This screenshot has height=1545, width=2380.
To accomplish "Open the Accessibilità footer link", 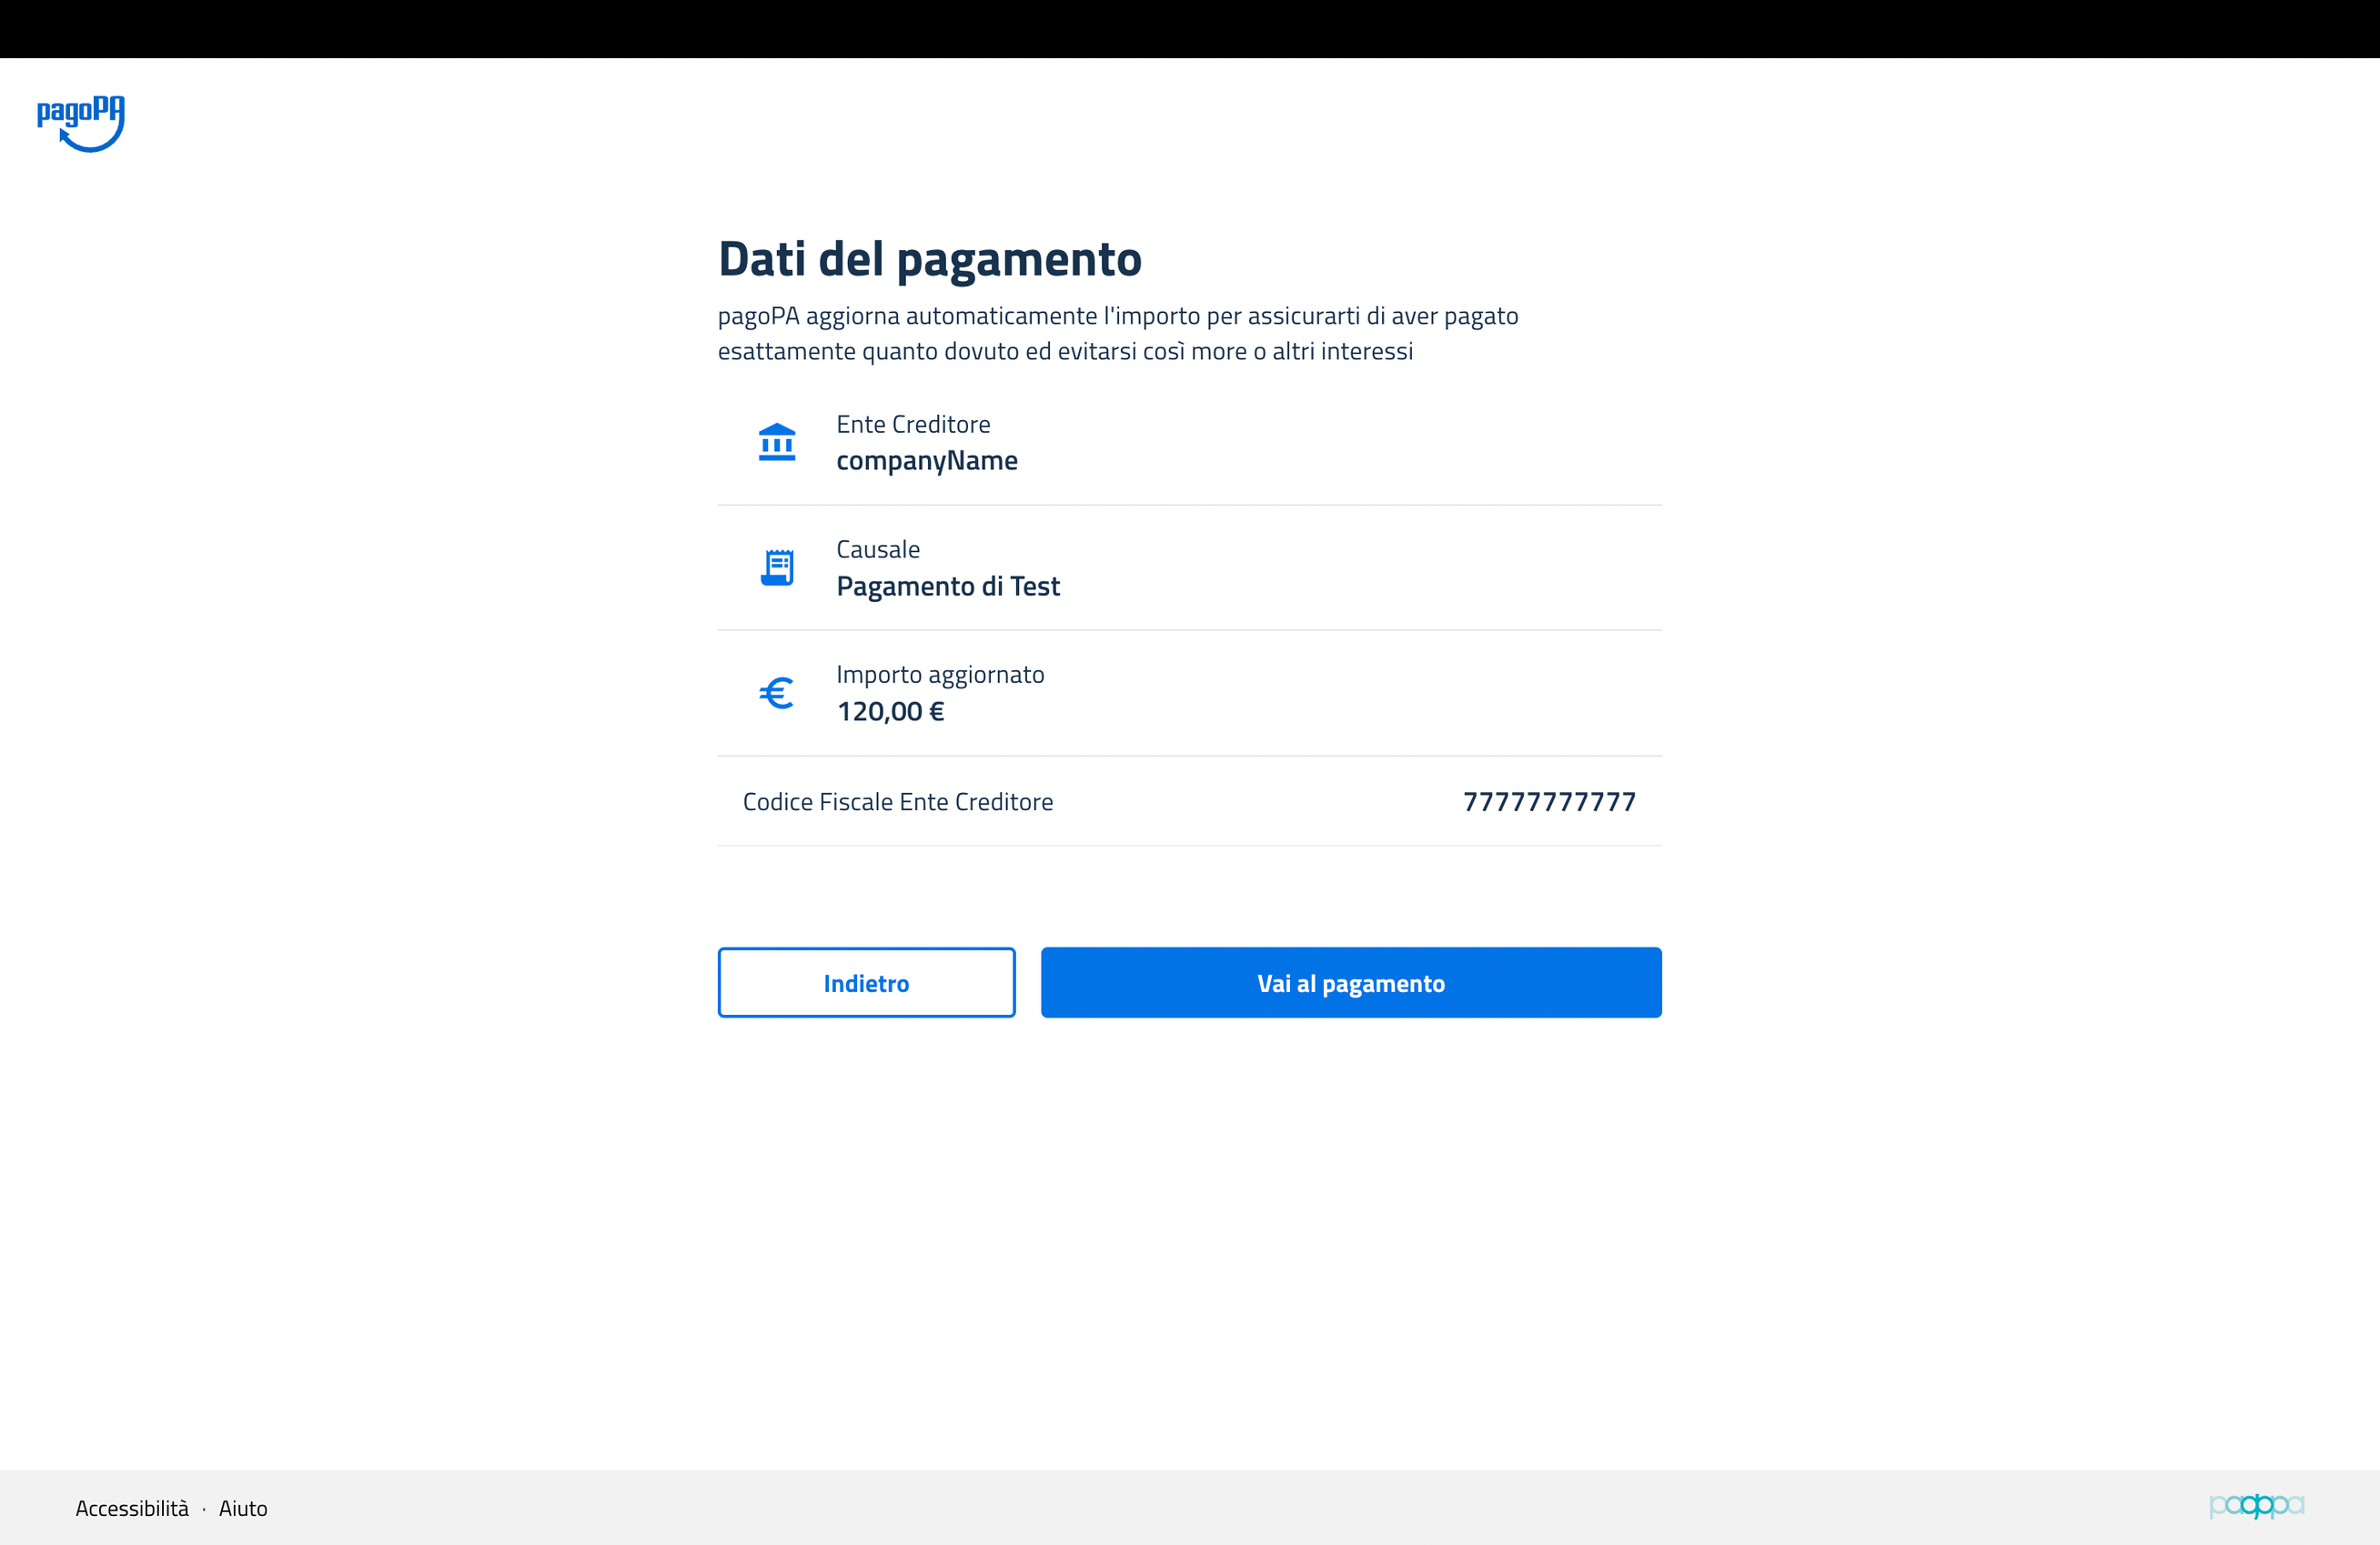I will pos(132,1508).
